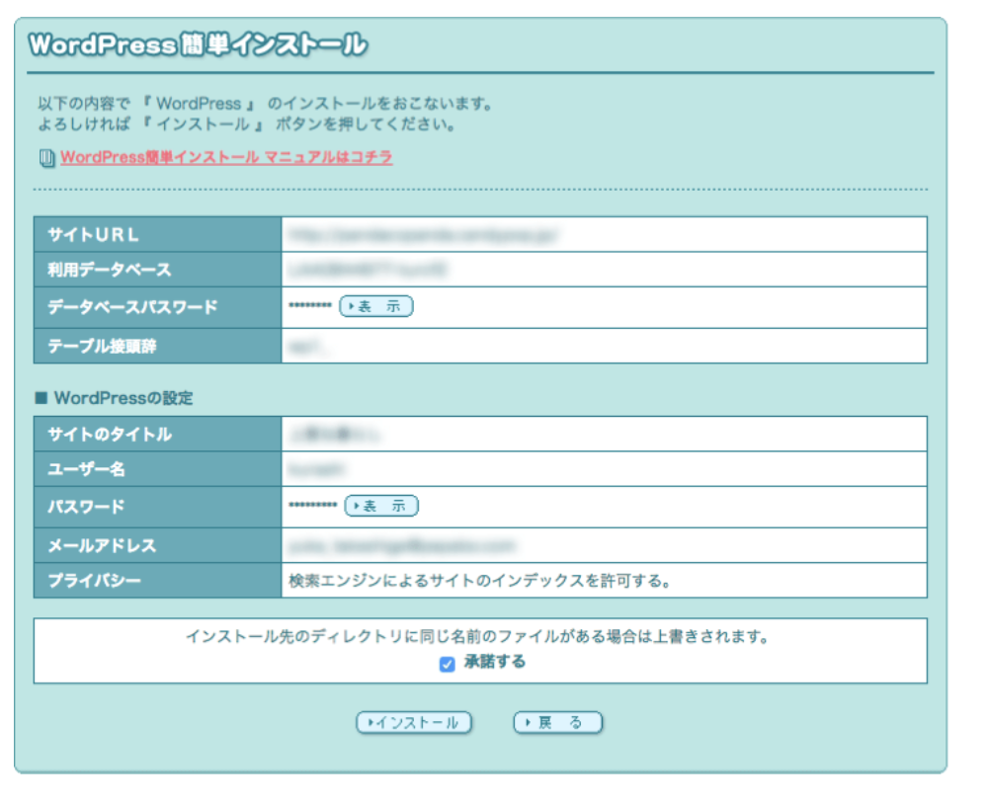990x804 pixels.
Task: Click the 承諾する label text
Action: pos(494,663)
